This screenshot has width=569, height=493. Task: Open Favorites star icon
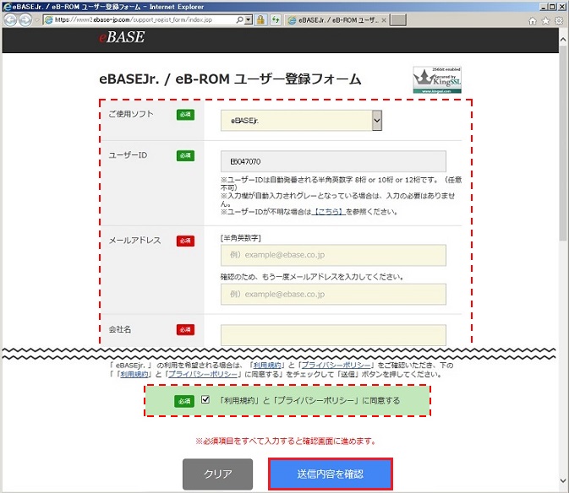(546, 21)
